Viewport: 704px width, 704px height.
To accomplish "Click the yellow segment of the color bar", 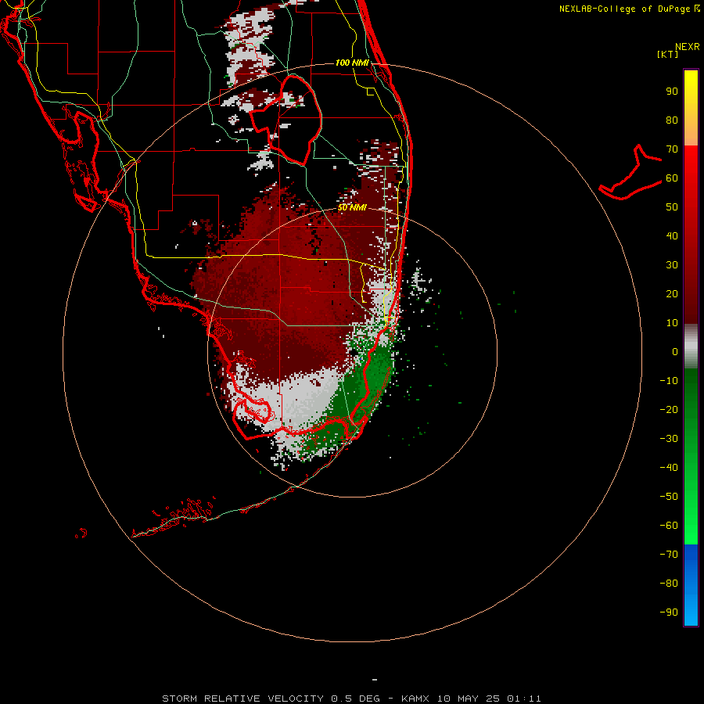I will [691, 108].
